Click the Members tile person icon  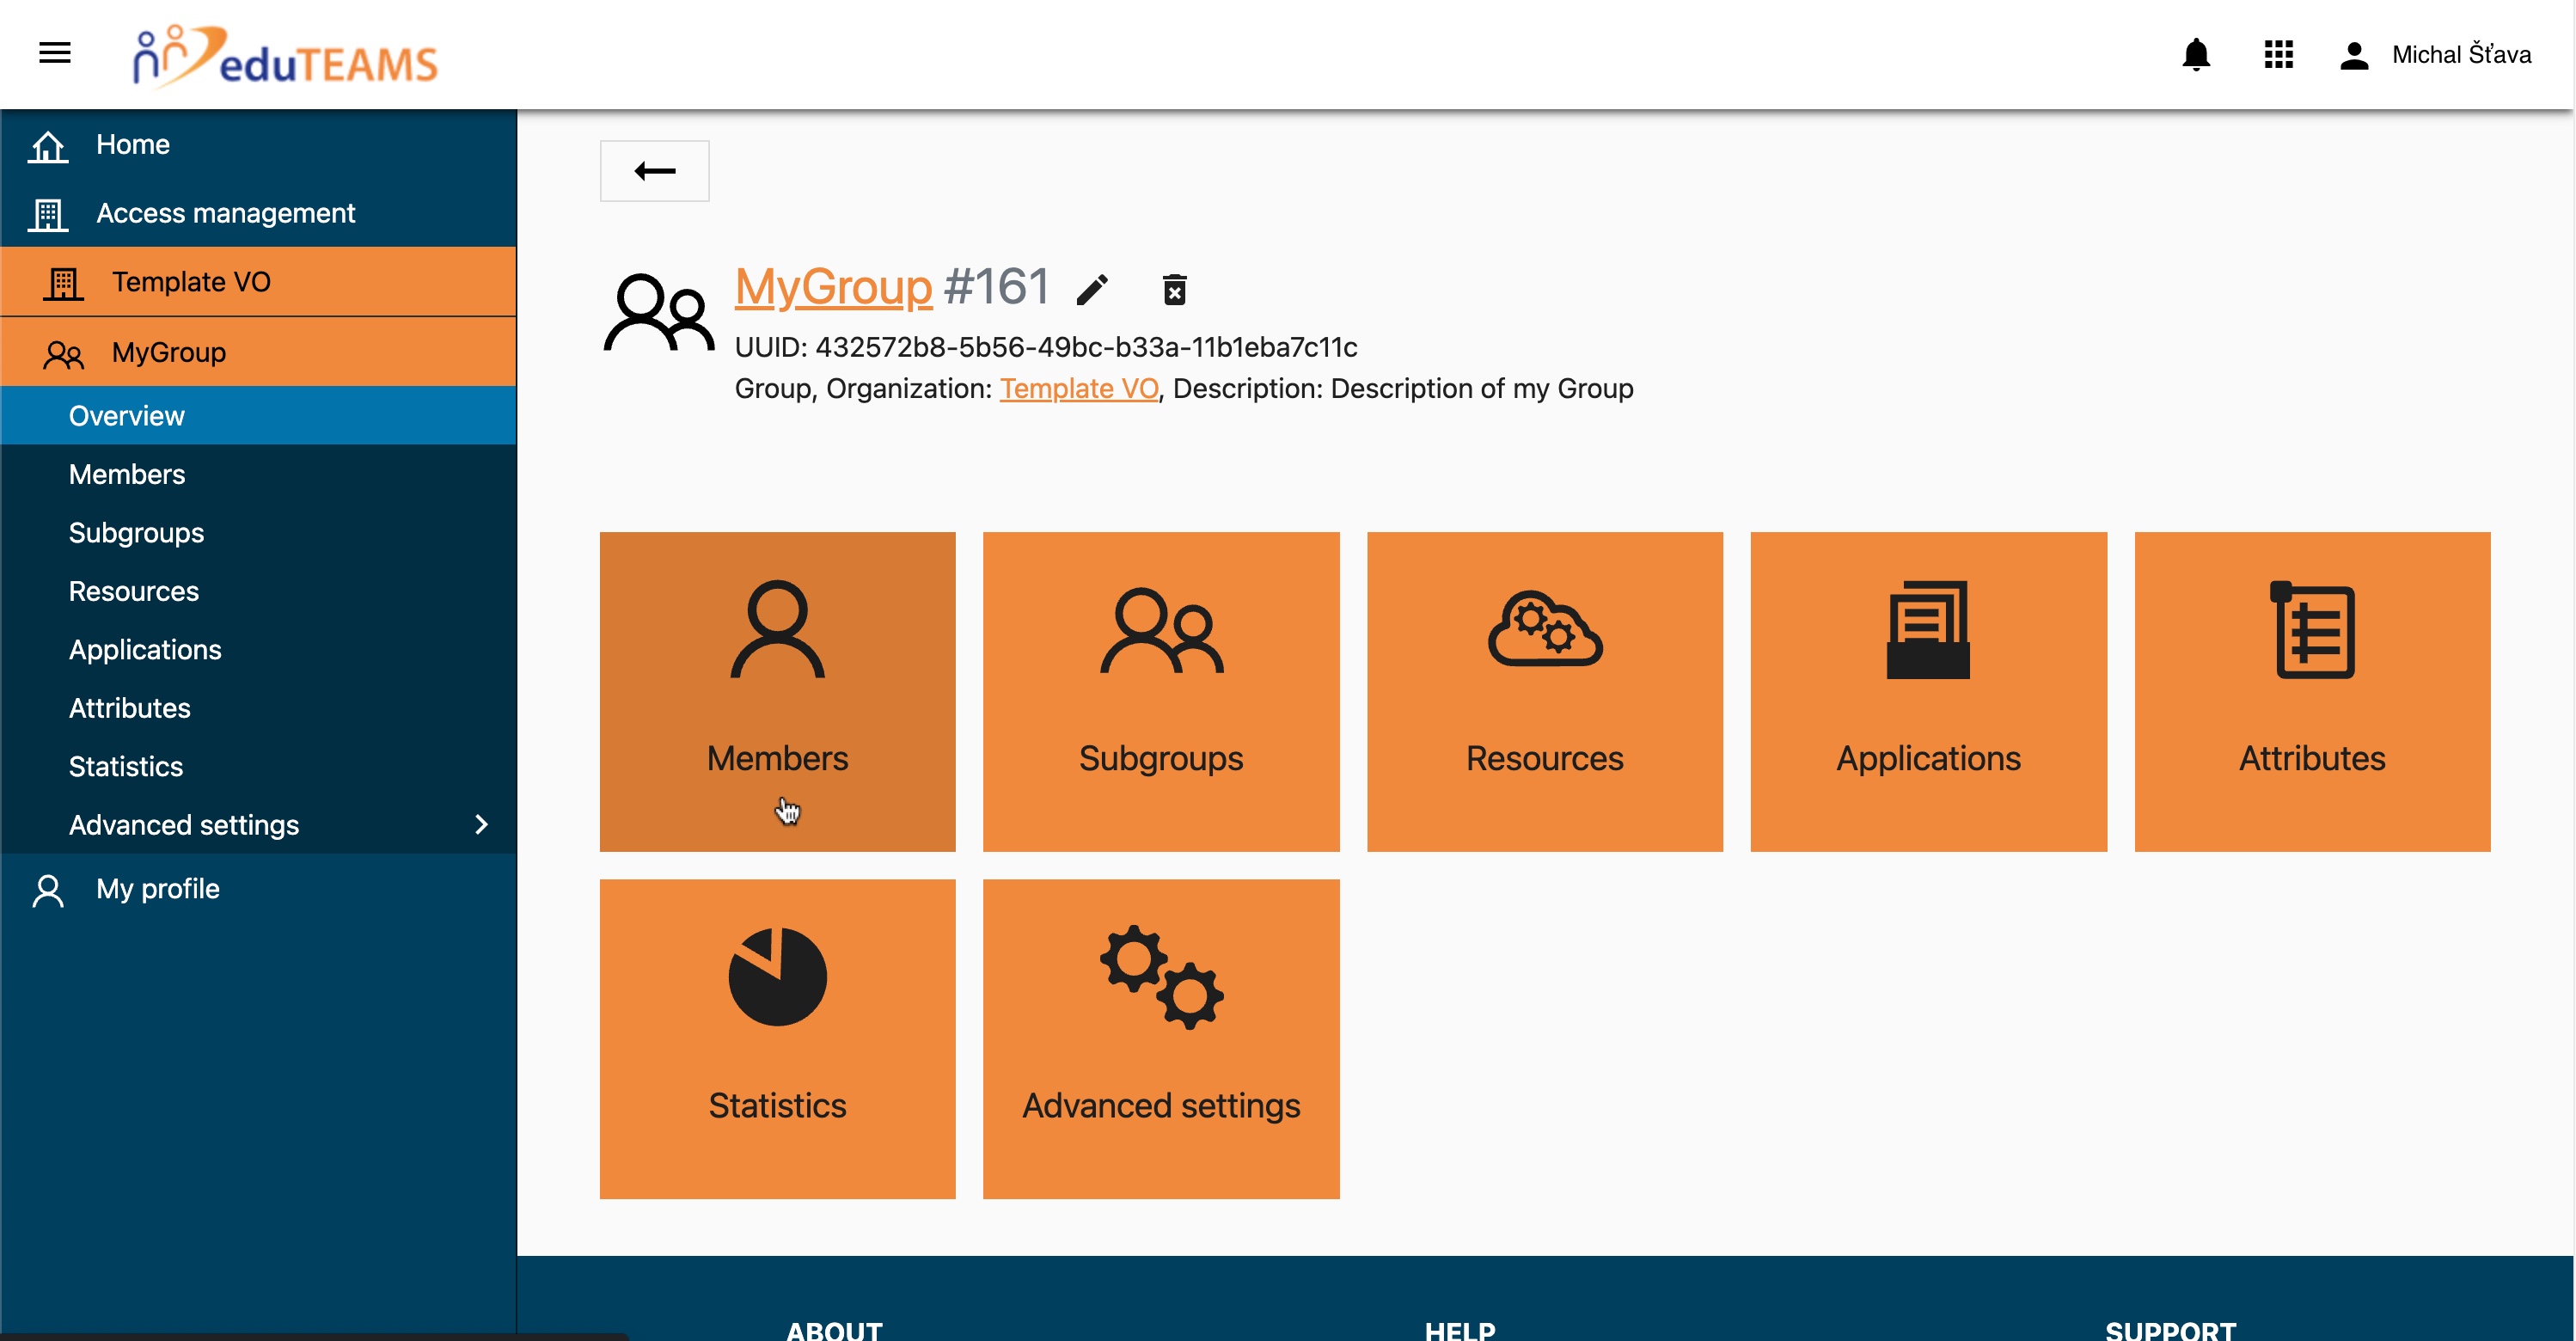tap(777, 629)
